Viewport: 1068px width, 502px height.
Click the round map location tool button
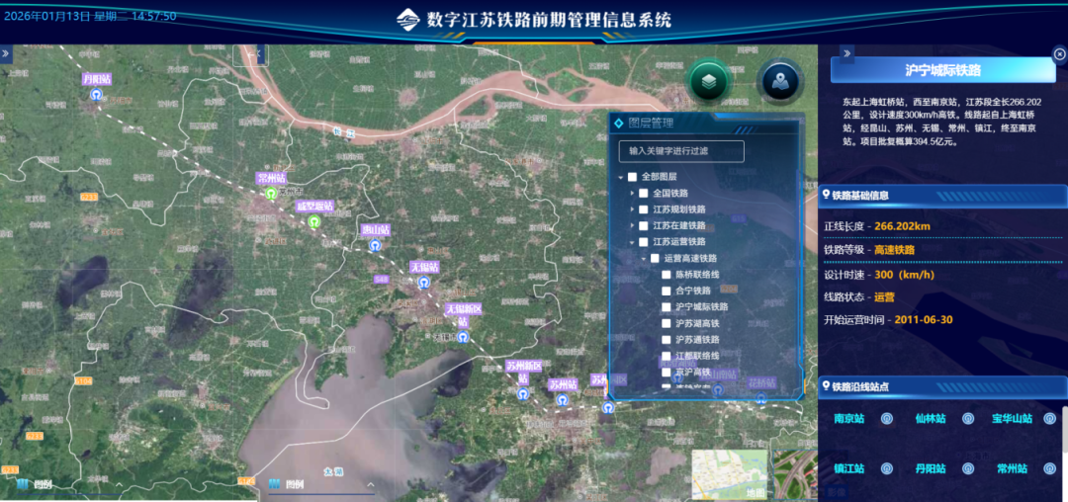tap(780, 82)
